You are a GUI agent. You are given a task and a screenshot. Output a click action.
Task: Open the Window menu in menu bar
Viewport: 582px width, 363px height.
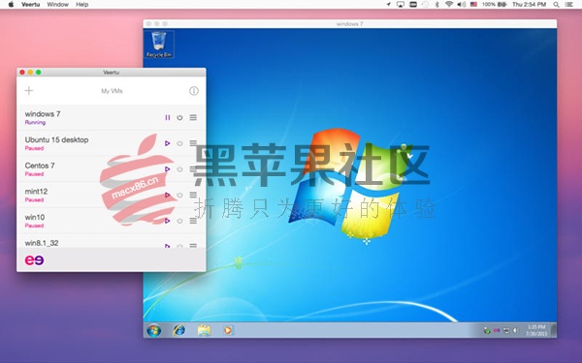click(57, 5)
